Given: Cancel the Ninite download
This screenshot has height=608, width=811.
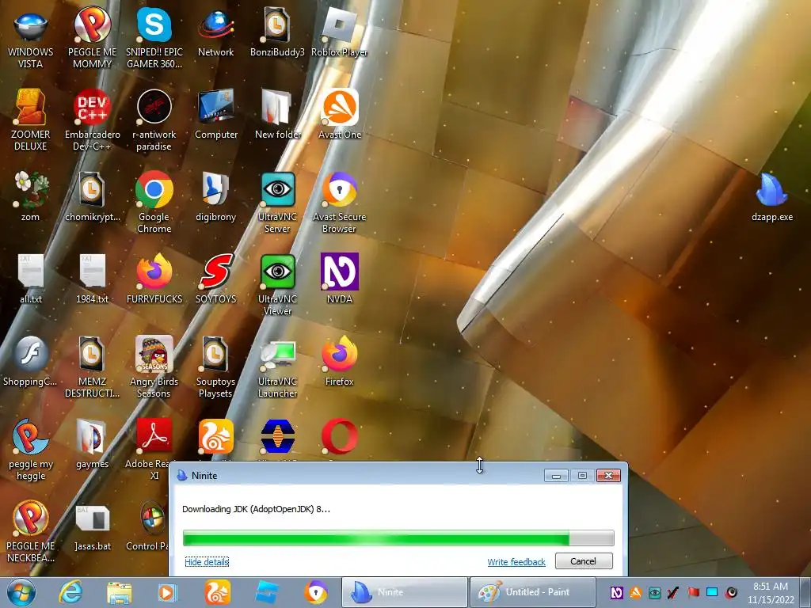Looking at the screenshot, I should click(x=584, y=561).
